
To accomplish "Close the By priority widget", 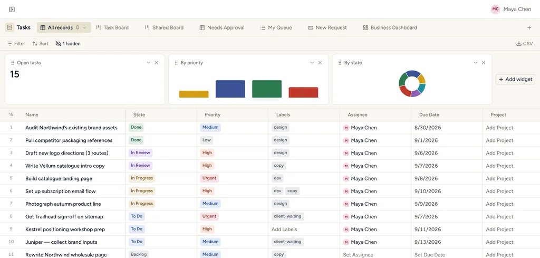I will 320,63.
